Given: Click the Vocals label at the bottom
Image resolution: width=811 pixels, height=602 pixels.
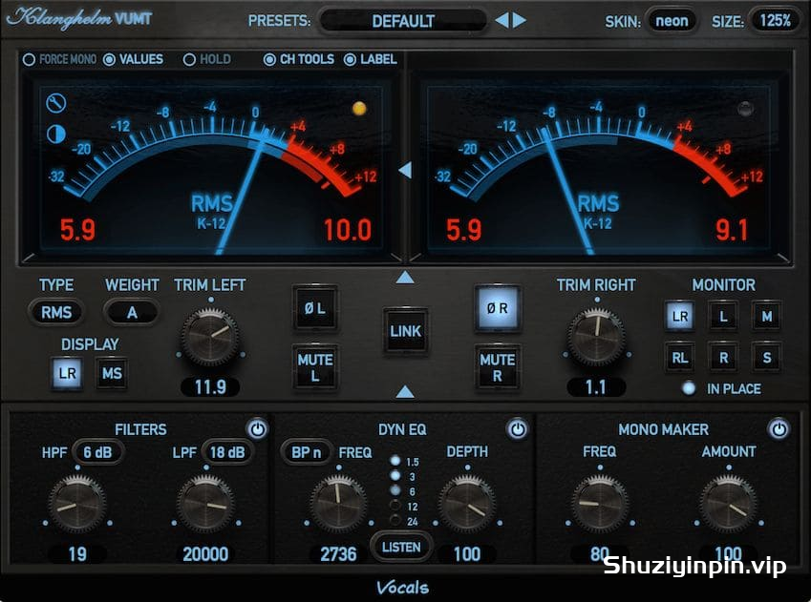Looking at the screenshot, I should click(403, 587).
